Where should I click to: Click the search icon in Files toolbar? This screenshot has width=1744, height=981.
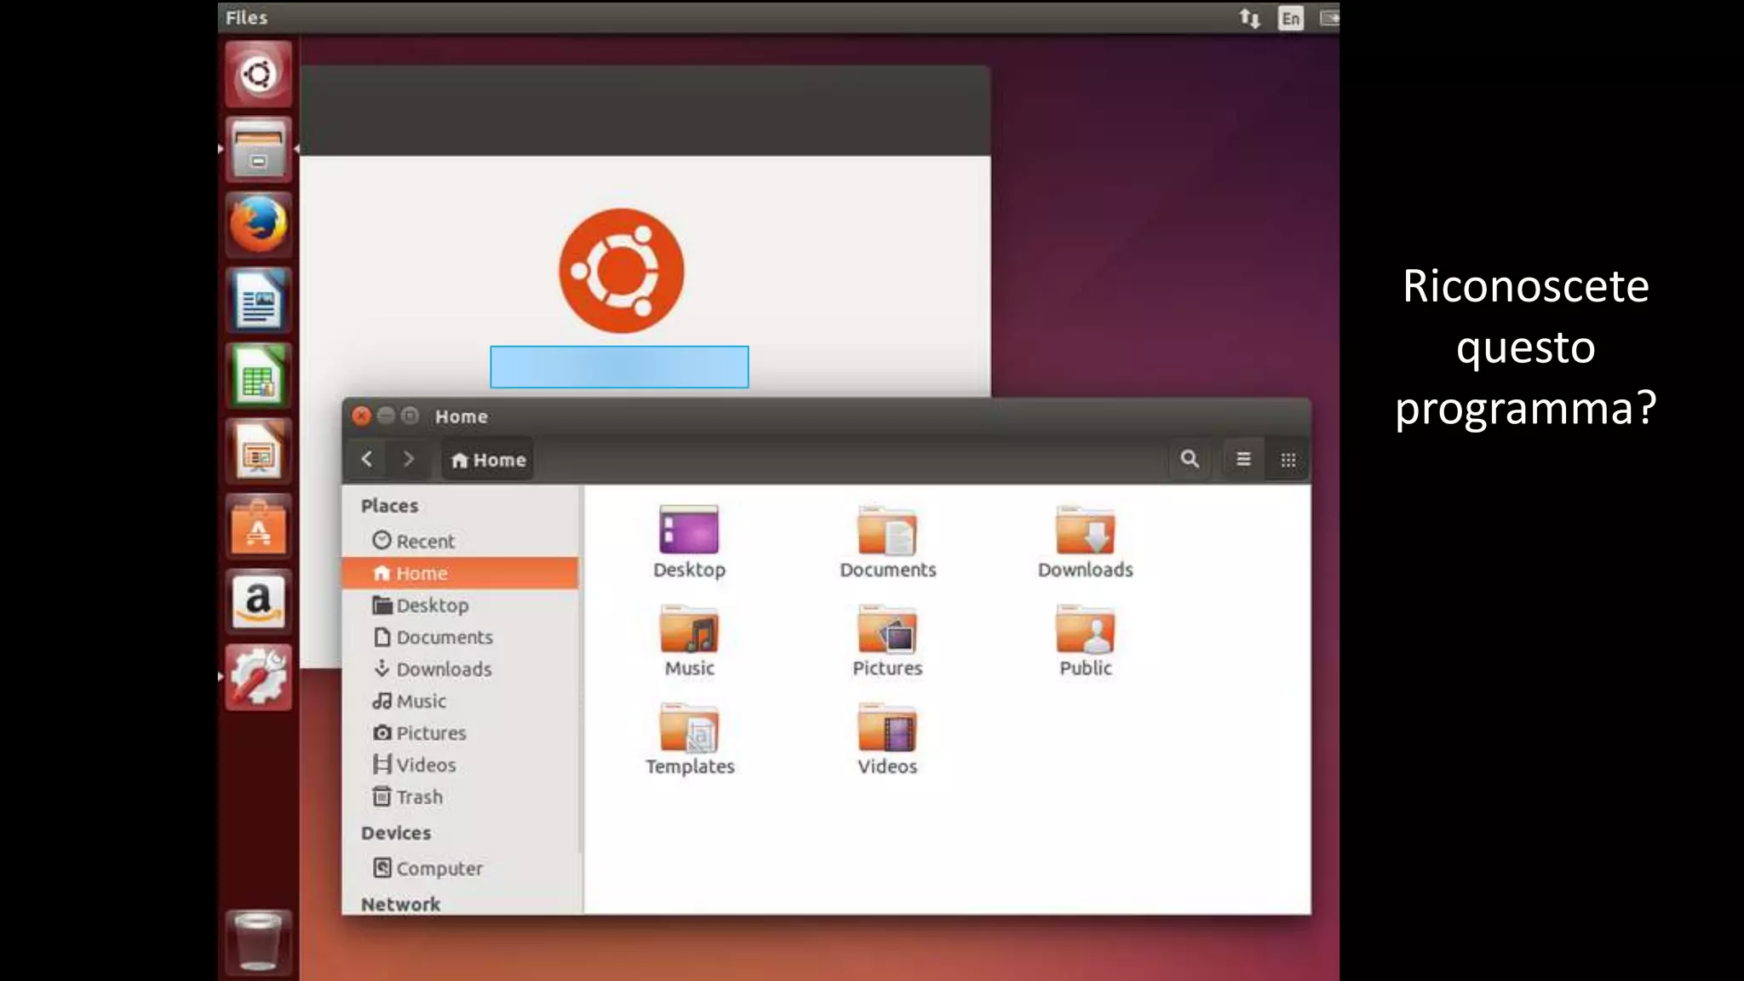(x=1190, y=460)
